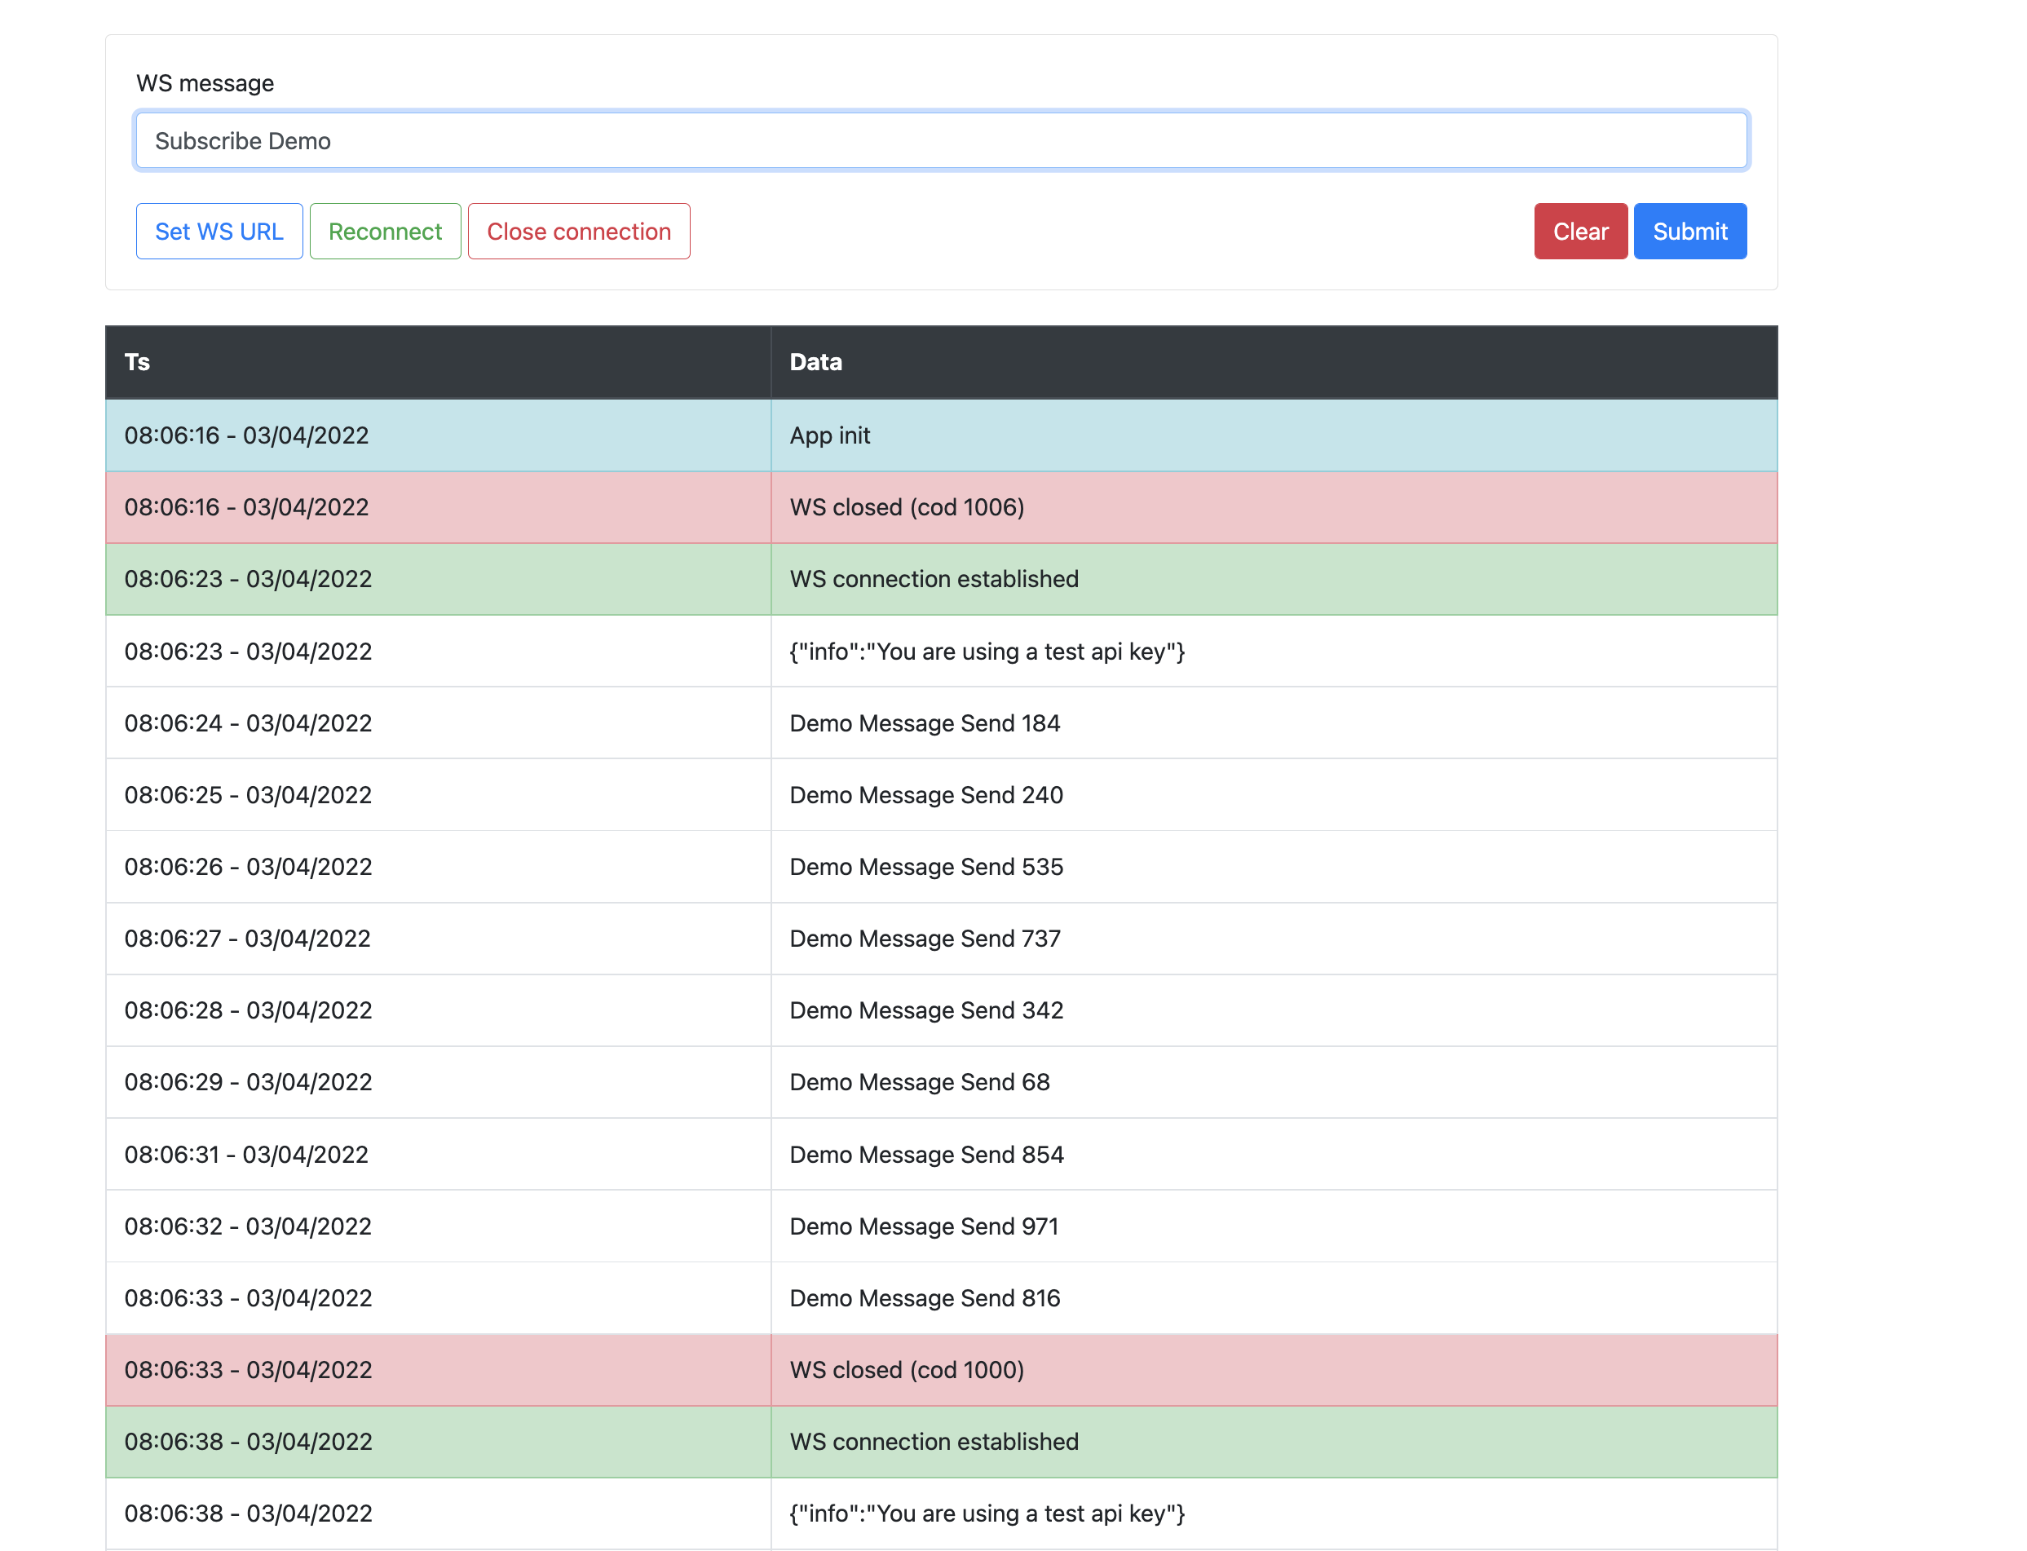This screenshot has width=2027, height=1551.
Task: Click the WS closed (cod 1006) entry
Action: tap(907, 508)
